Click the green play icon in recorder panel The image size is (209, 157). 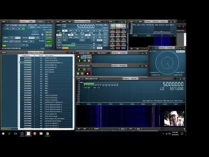[79, 69]
